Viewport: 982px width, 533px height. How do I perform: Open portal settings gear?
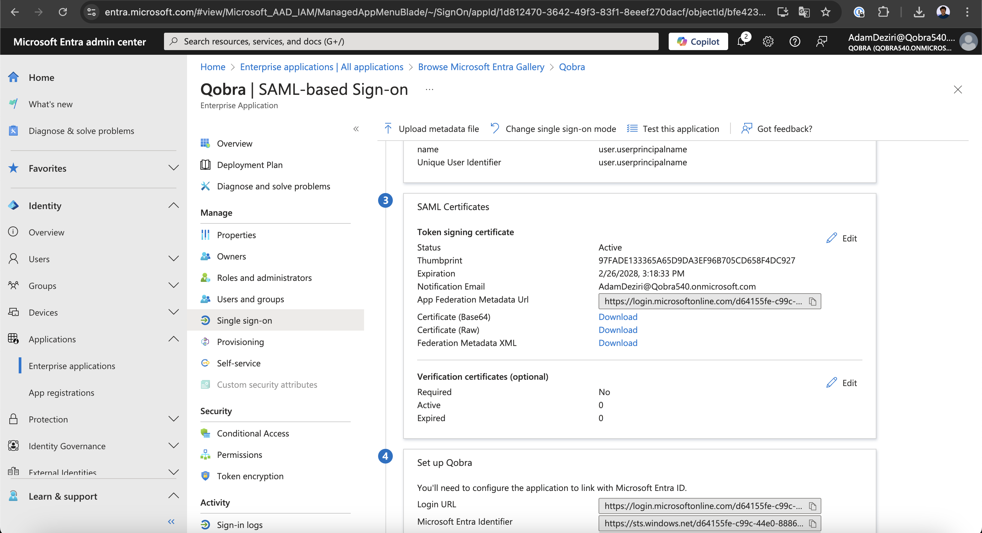coord(768,41)
